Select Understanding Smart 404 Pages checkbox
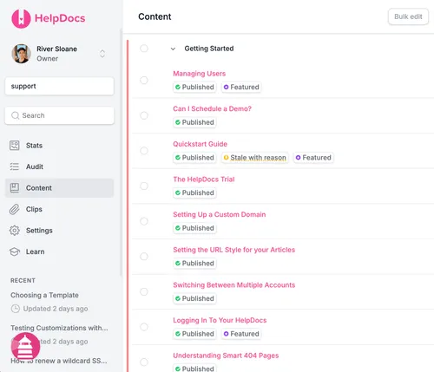This screenshot has width=434, height=372. pos(144,362)
